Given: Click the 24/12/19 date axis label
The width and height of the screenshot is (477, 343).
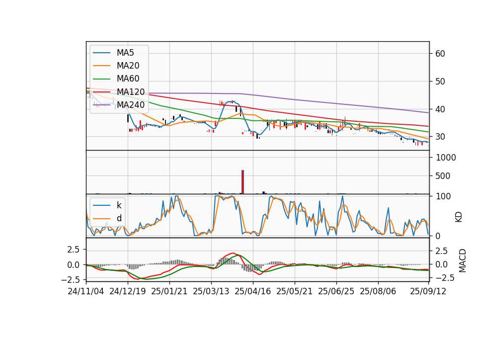Looking at the screenshot, I should coord(128,291).
